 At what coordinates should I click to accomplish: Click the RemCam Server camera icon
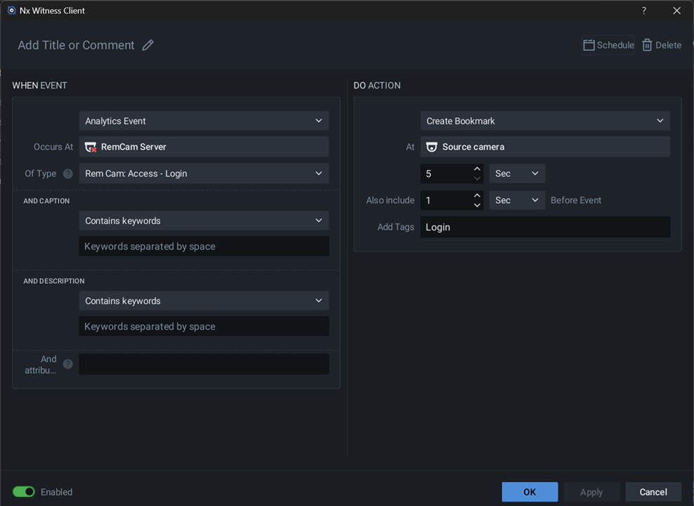point(91,147)
